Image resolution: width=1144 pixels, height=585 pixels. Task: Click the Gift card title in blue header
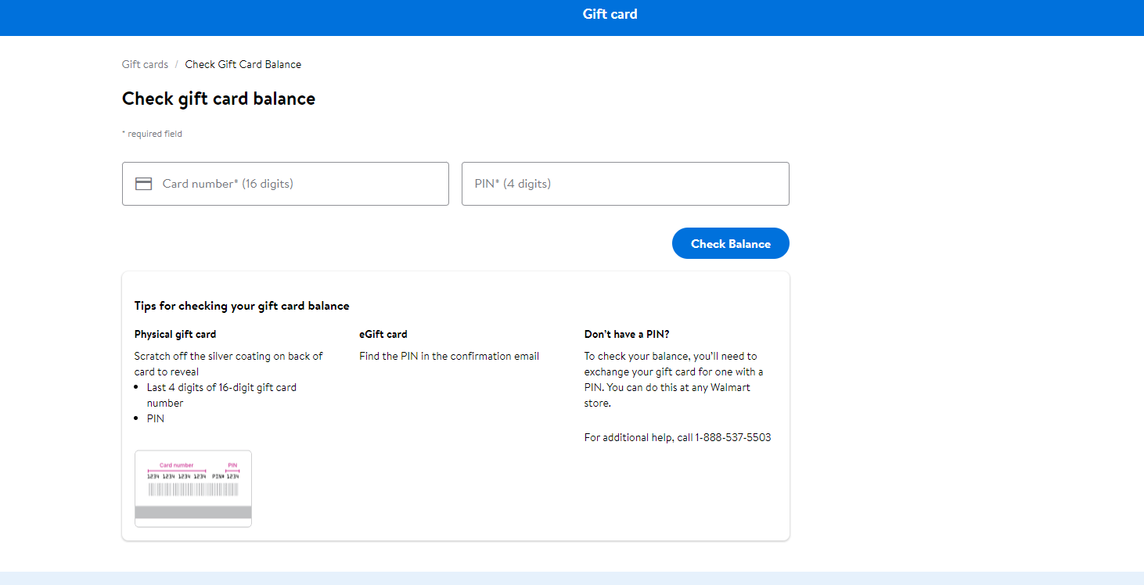tap(610, 14)
